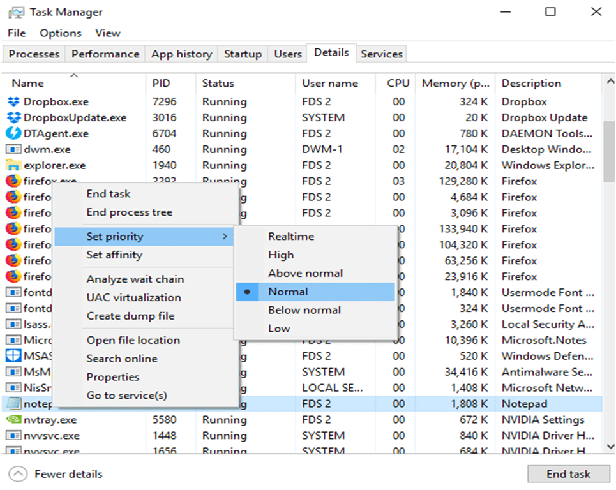Sort by Status column header
The width and height of the screenshot is (616, 490).
click(245, 83)
